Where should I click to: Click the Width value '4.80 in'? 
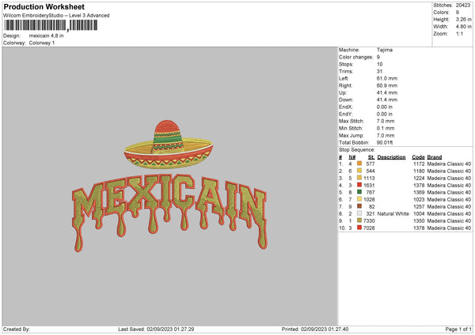pyautogui.click(x=463, y=27)
